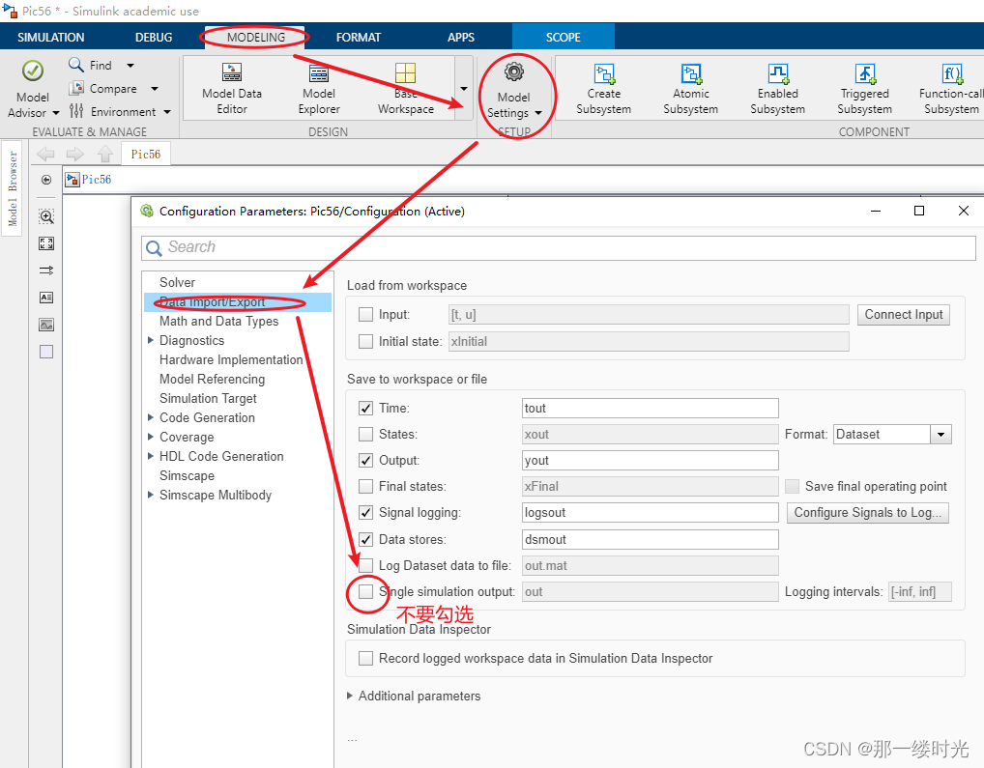
Task: Click the logsout signal logging field
Action: pos(651,512)
